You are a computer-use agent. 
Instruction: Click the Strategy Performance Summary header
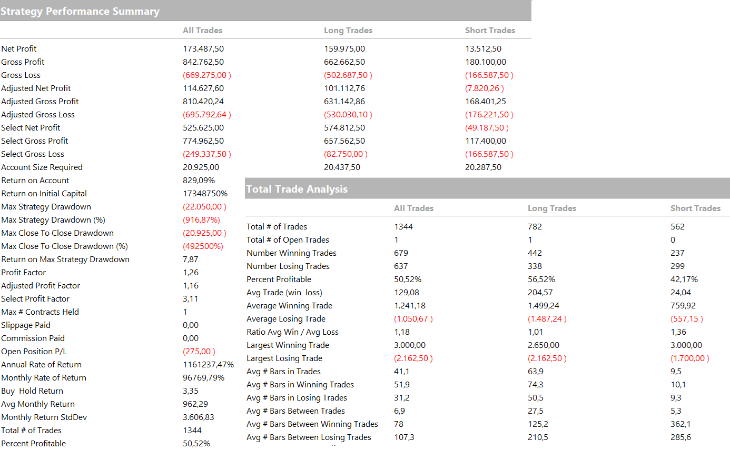click(80, 11)
